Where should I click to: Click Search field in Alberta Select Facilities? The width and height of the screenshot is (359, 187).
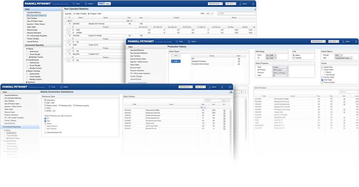213,101
